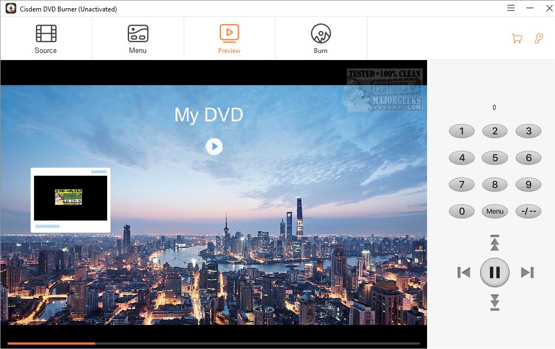Click the key activation icon
555x349 pixels.
(539, 38)
